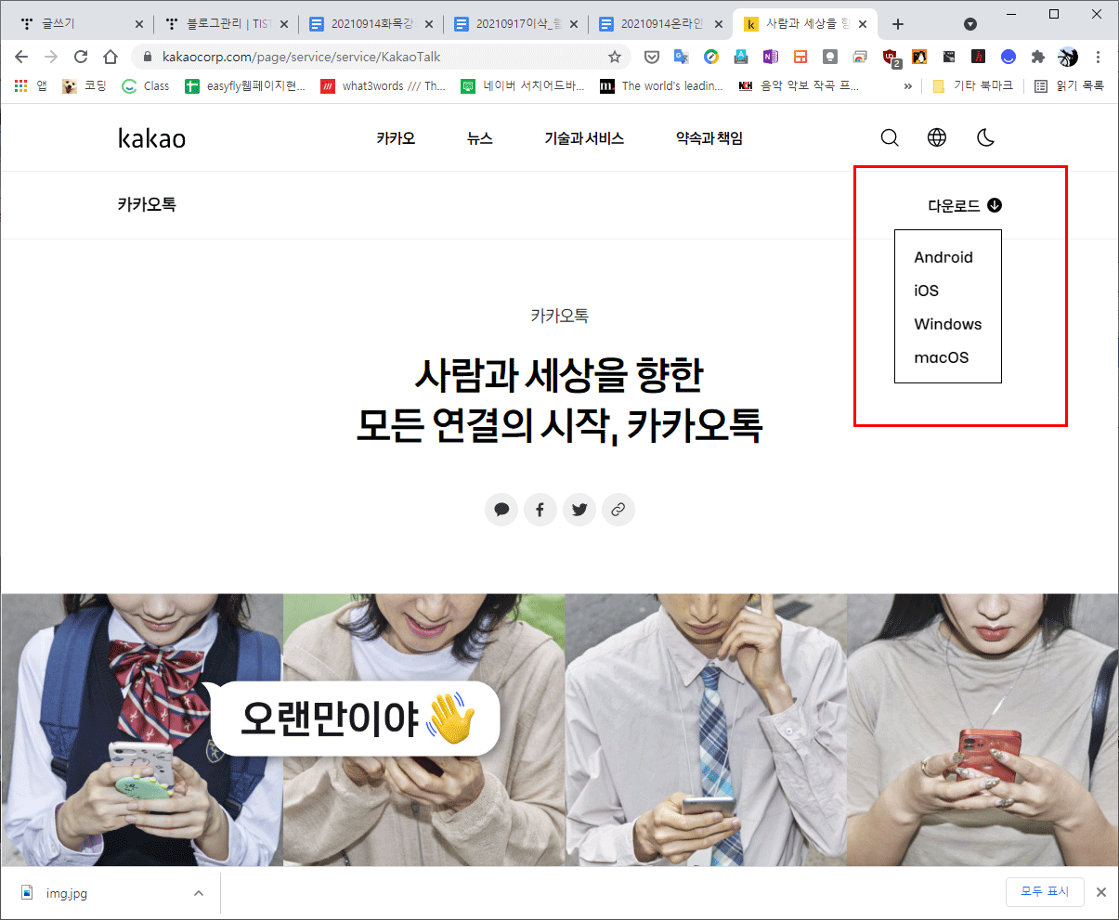The image size is (1119, 920).
Task: Open the Google Translate extension
Action: [x=682, y=57]
